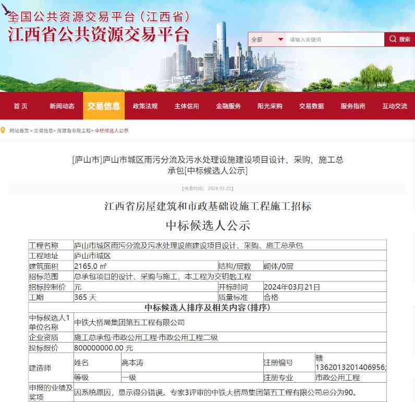Click the 网站首页 breadcrumb link
The image size is (415, 402).
tap(19, 131)
